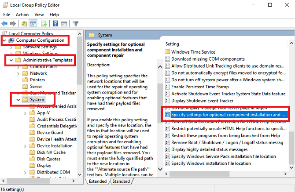
Task: Click the Back arrow toolbar icon
Action: coord(5,24)
